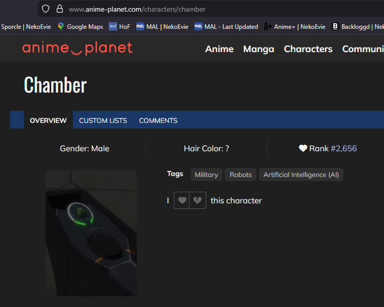Open MAL - Last Updated bookmark
The width and height of the screenshot is (384, 307).
(226, 26)
